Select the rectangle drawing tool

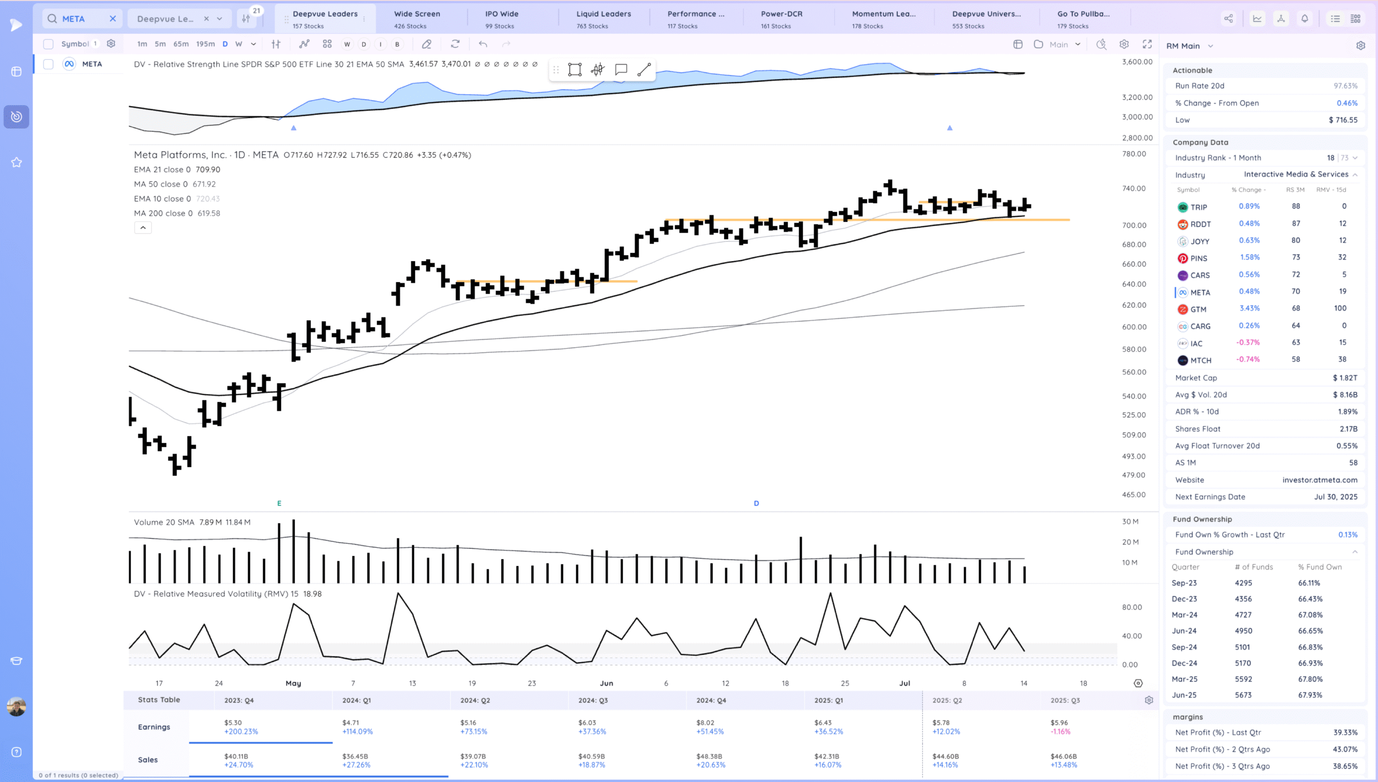(x=574, y=69)
